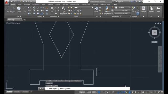Click the Erase tool icon
Image resolution: width=168 pixels, height=94 pixels.
pos(47,8)
